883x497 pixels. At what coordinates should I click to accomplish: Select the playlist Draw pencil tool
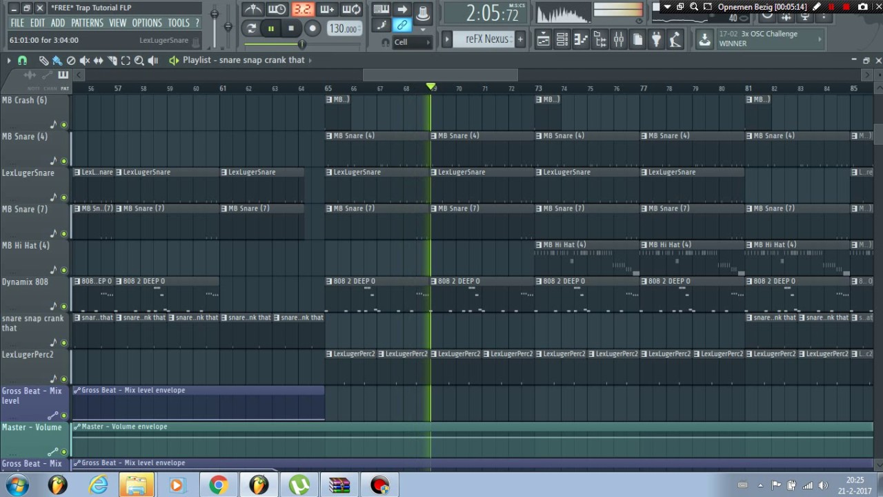[x=43, y=61]
